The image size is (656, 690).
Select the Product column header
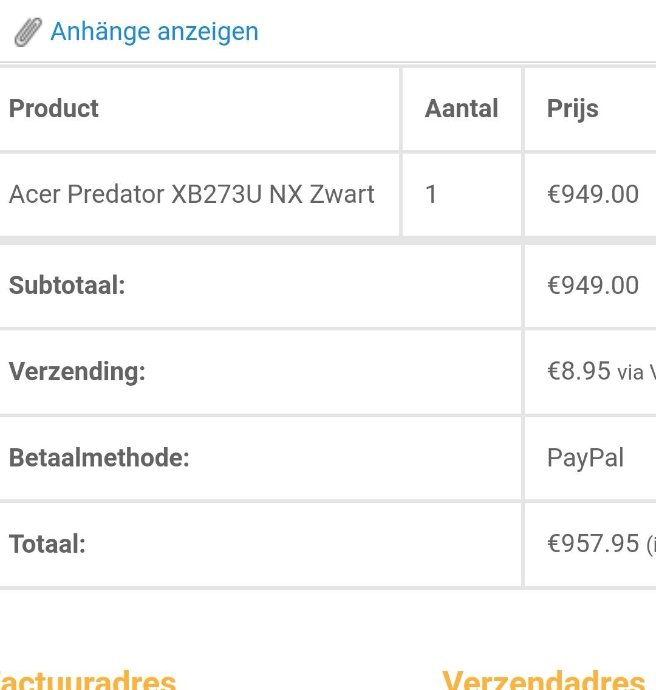53,108
